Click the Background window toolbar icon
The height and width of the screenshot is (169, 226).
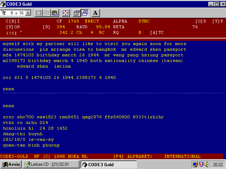tap(85, 13)
